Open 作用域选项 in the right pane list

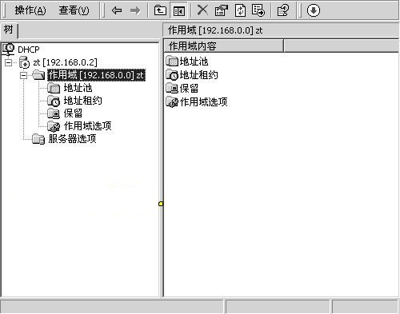(203, 101)
